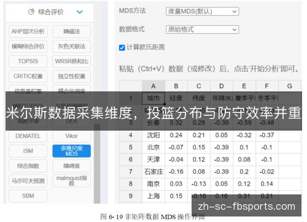Click the 纬度 header cell
307x222 pixels.
[x=199, y=98]
